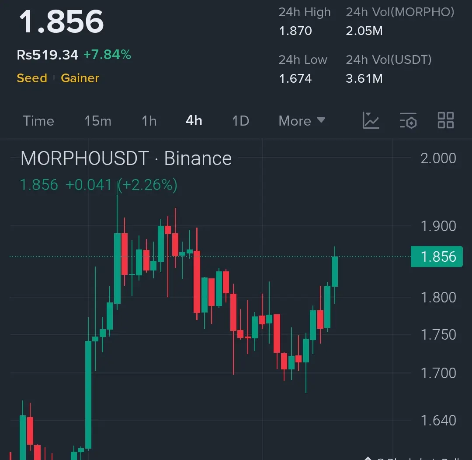Open the grid layout icon

pos(445,120)
